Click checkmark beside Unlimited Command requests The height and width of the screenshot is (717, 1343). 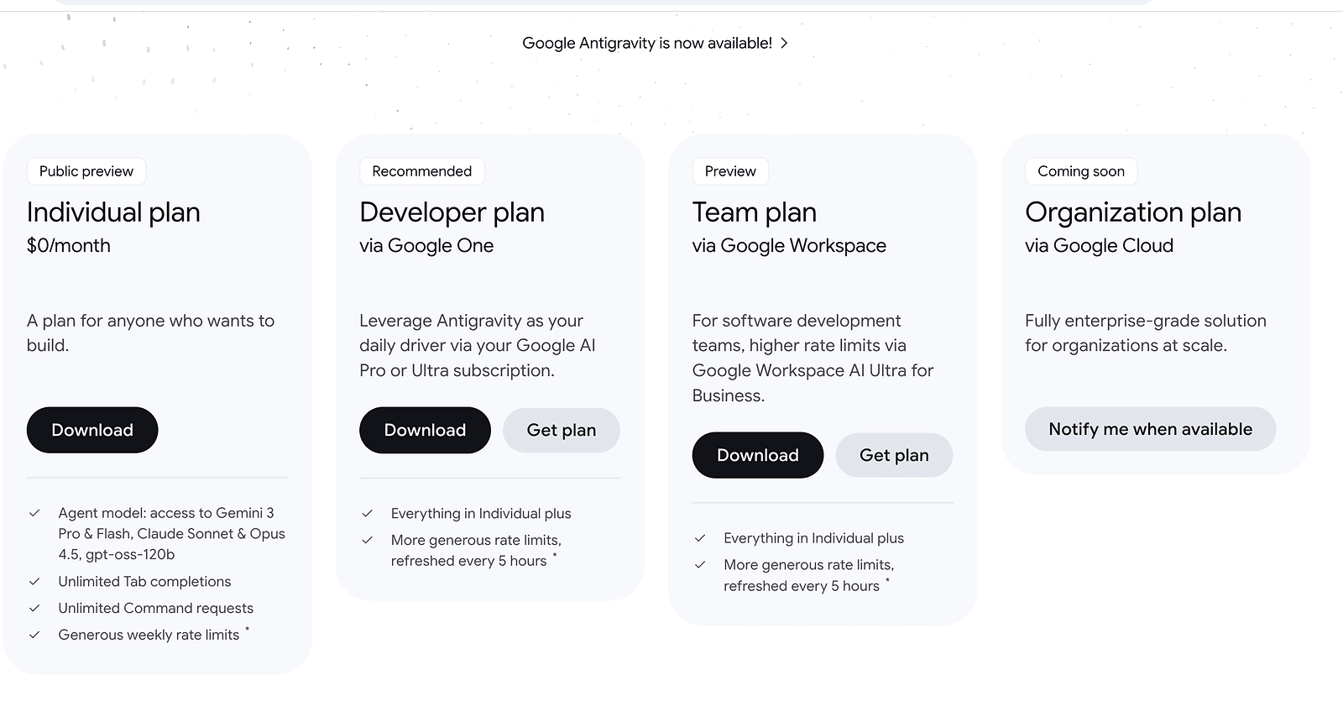34,608
